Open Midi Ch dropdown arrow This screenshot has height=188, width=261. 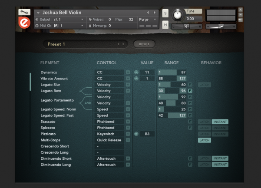82,26
